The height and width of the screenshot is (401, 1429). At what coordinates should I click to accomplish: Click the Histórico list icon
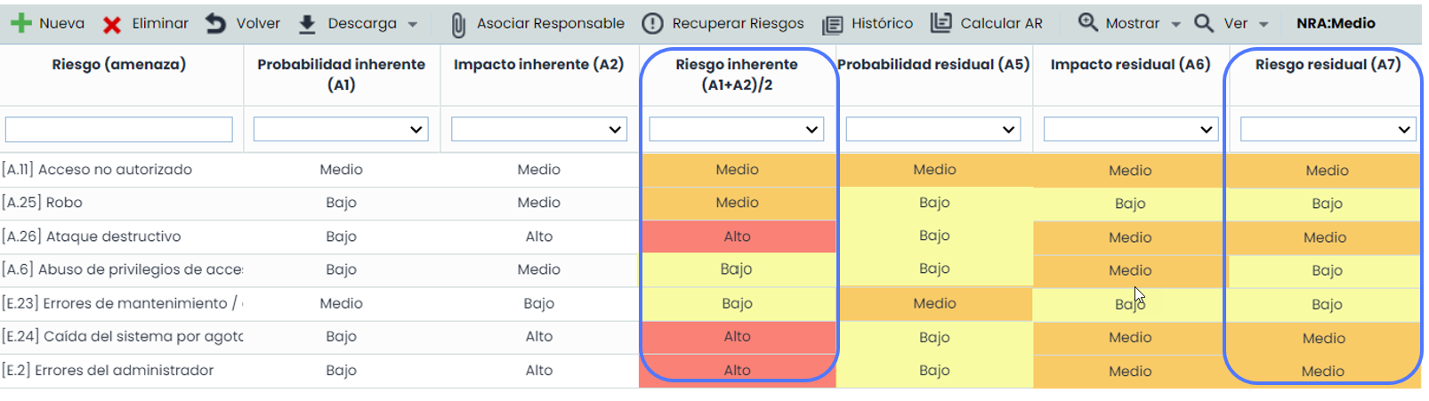832,25
